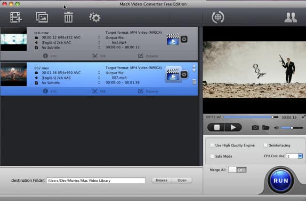The image size is (306, 201).
Task: Open video track selector for test.mov
Action: pos(99,38)
